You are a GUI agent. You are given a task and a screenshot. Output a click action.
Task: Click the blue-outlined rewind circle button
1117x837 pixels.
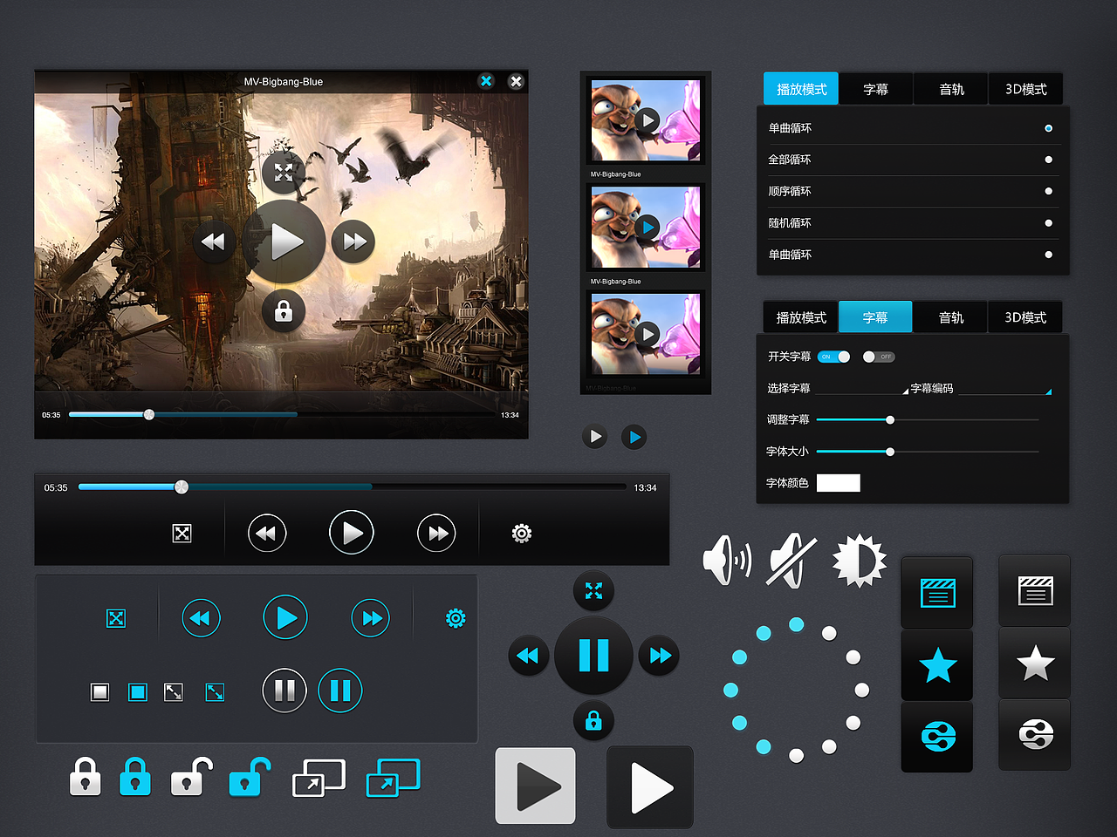201,618
